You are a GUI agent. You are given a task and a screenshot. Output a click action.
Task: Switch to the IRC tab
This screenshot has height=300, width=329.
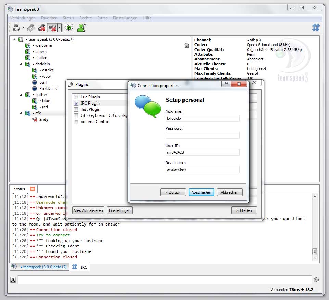(80, 267)
